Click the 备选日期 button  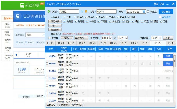(55, 30)
